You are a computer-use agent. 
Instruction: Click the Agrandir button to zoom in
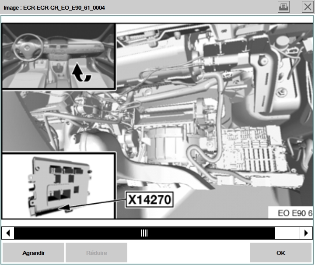(34, 253)
